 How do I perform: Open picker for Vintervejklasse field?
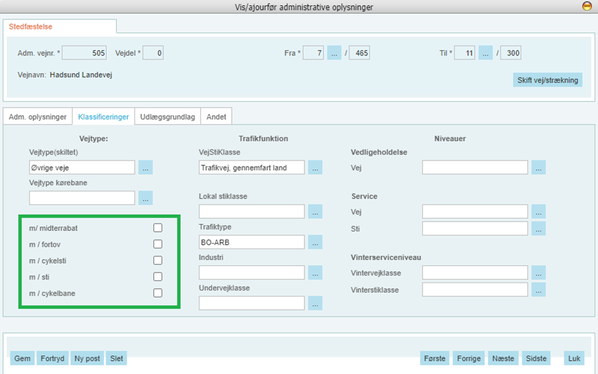(538, 273)
